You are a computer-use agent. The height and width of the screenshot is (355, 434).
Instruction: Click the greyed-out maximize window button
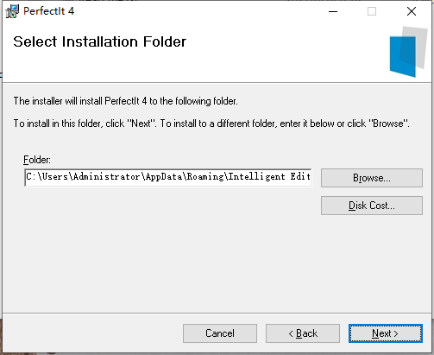click(x=372, y=11)
